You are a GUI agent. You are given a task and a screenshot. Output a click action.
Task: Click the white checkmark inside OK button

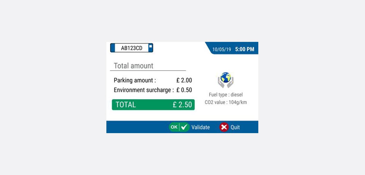184,127
